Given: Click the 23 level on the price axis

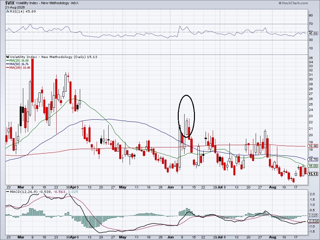Looking at the screenshot, I should pyautogui.click(x=311, y=116).
